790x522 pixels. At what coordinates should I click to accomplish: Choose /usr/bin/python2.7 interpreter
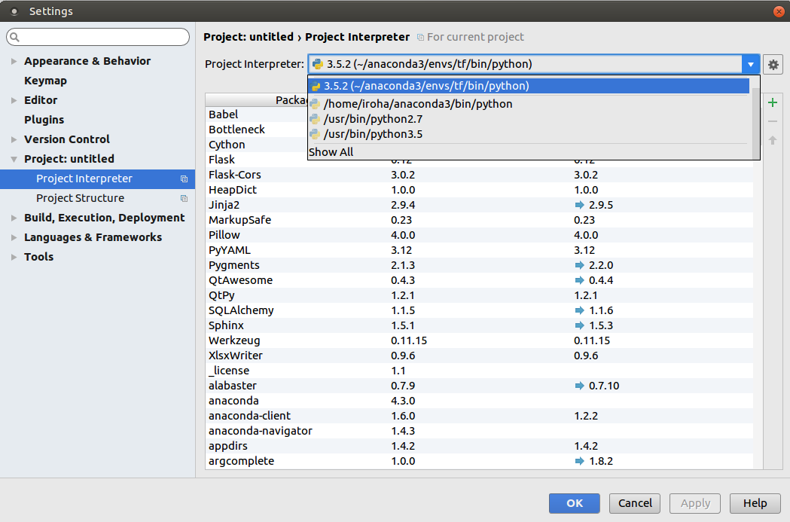pyautogui.click(x=529, y=120)
